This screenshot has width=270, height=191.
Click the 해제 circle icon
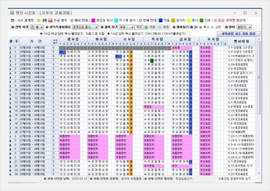point(160,27)
